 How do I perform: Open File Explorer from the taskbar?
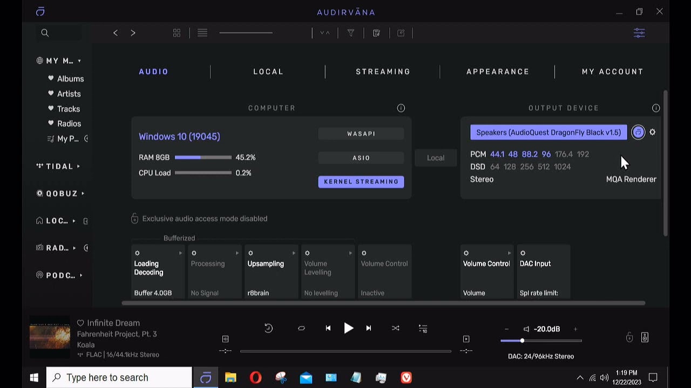tap(231, 378)
